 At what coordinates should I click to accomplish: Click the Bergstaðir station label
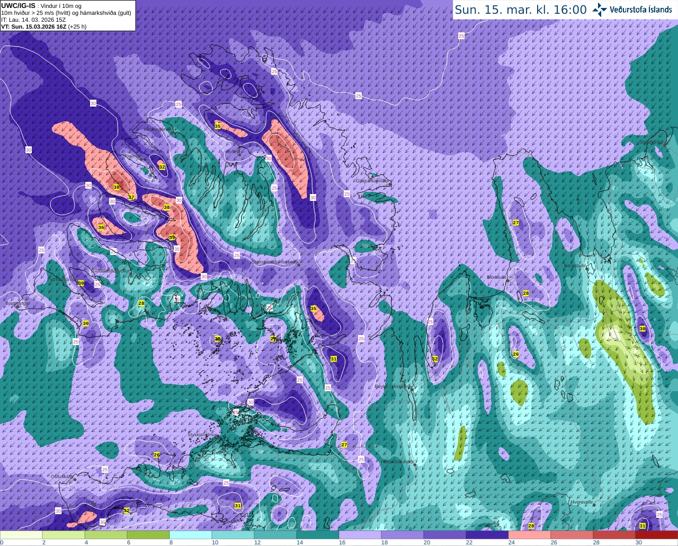[x=574, y=265]
